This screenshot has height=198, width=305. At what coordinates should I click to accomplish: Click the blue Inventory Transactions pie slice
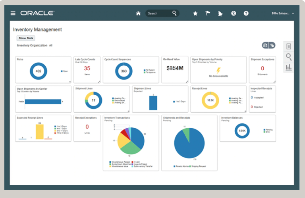click(138, 139)
